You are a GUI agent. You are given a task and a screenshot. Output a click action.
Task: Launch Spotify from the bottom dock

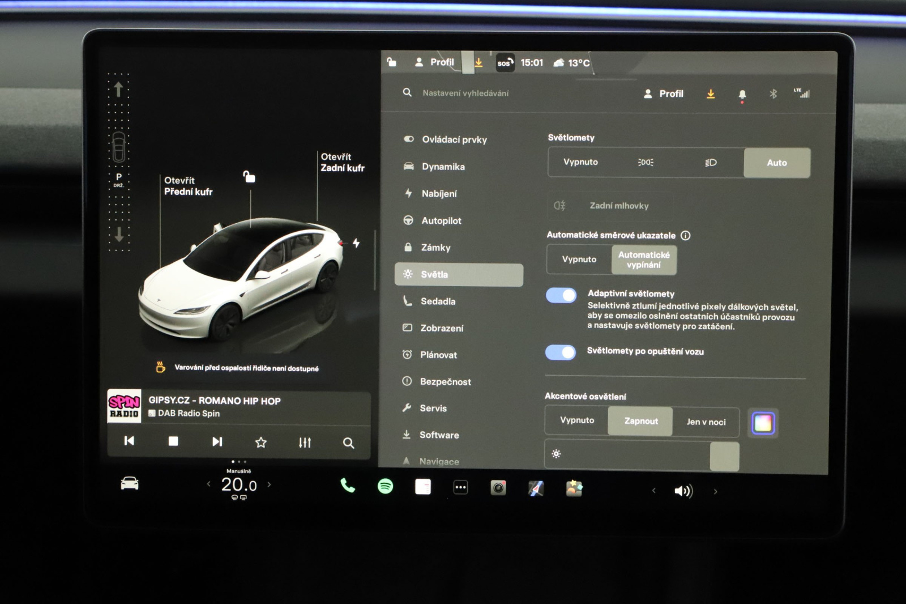[385, 486]
